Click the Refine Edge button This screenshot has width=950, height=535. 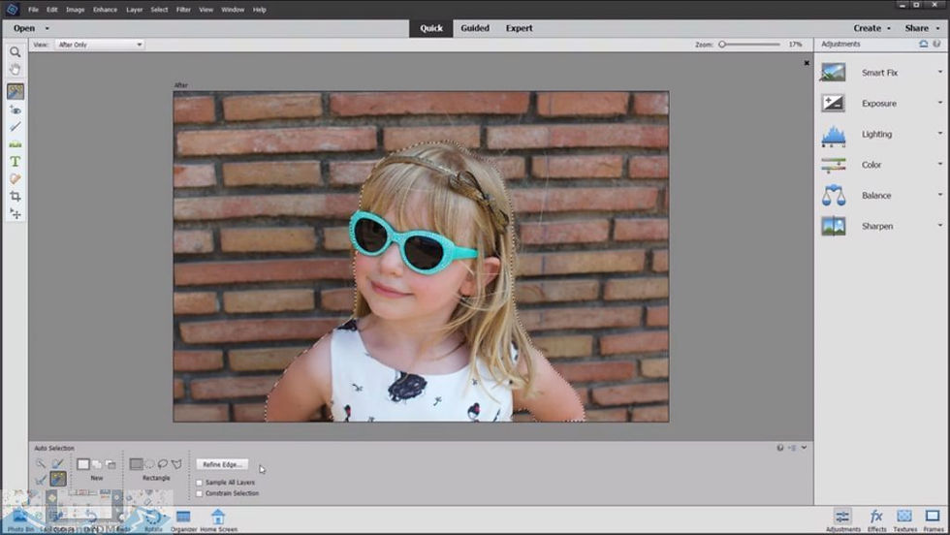coord(222,464)
